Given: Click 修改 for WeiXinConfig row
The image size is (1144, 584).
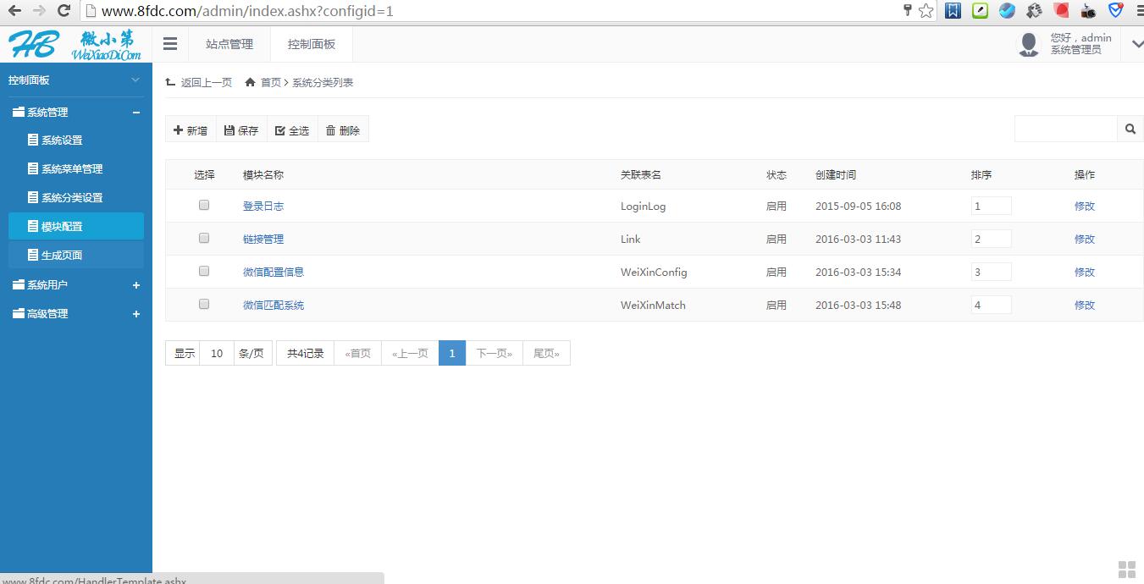Looking at the screenshot, I should tap(1085, 272).
